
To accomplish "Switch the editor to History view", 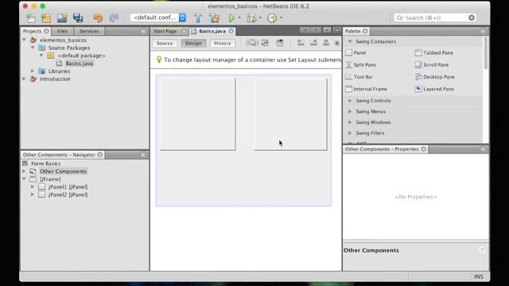I will point(223,43).
